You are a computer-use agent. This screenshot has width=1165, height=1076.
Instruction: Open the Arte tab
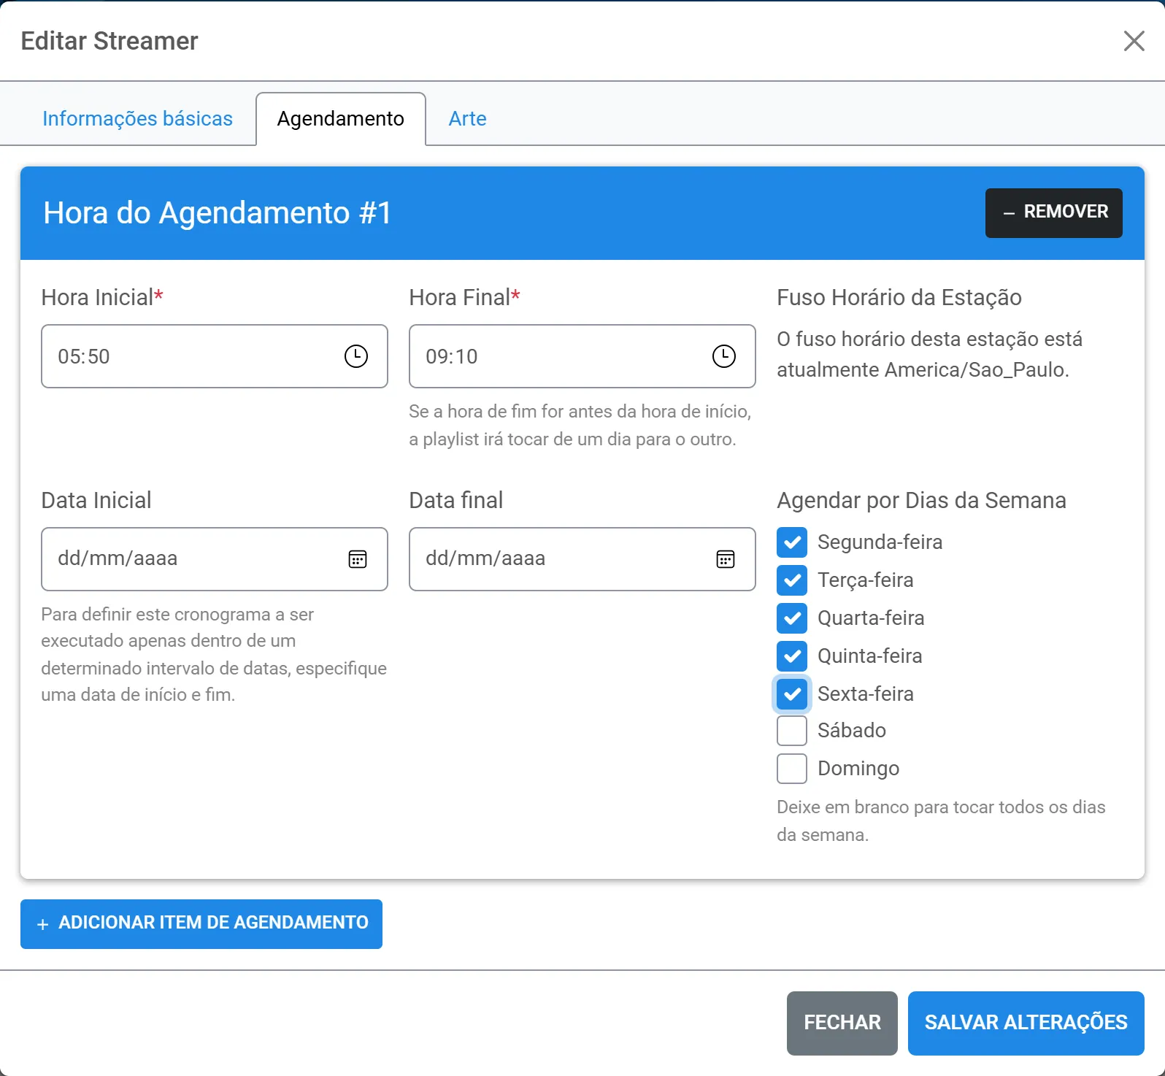coord(468,118)
